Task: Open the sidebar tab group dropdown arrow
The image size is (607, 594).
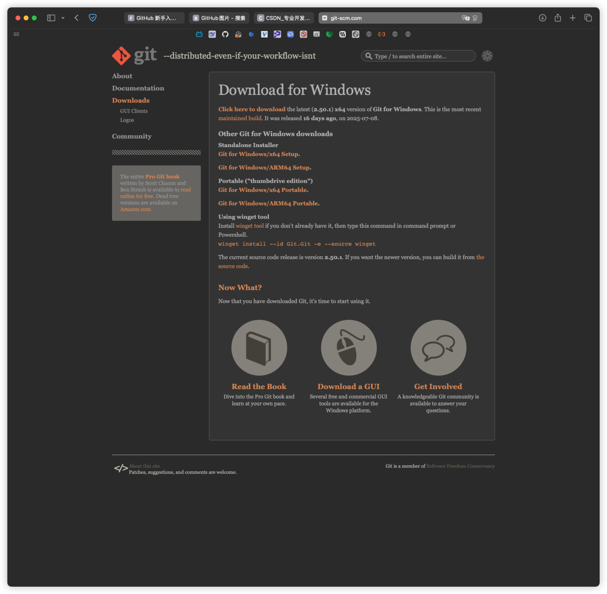Action: 63,18
